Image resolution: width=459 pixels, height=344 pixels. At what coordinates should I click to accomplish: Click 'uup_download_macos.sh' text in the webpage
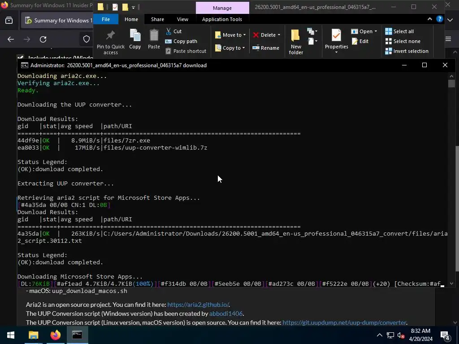(x=89, y=291)
